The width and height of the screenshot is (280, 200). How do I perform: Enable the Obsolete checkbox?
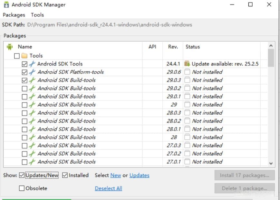(x=22, y=188)
